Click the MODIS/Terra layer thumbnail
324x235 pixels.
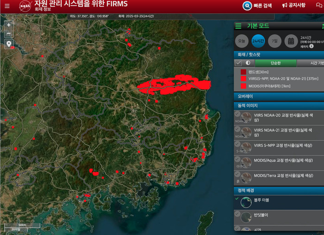tap(246, 178)
